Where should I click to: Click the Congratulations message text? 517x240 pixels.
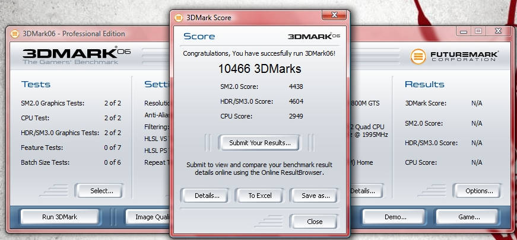[259, 53]
